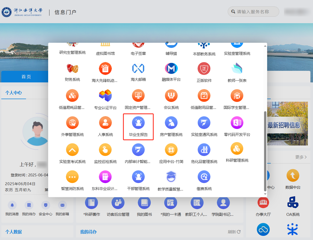Open 实验室通风系统 icon
313x240 pixels.
click(204, 123)
